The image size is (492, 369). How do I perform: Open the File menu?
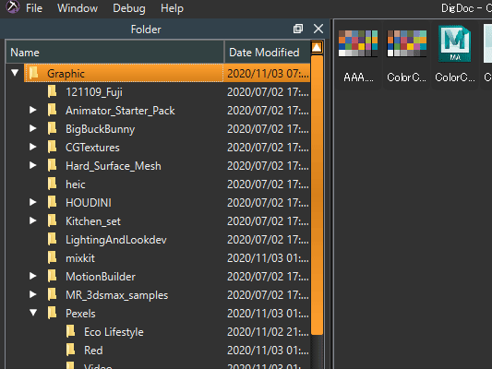[x=34, y=8]
